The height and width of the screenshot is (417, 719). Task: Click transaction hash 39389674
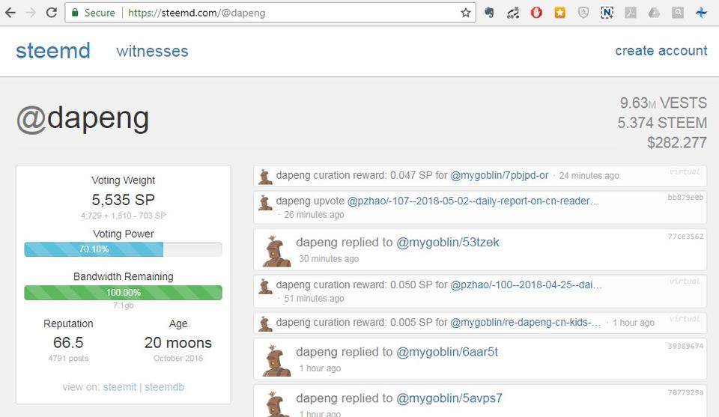click(x=685, y=346)
